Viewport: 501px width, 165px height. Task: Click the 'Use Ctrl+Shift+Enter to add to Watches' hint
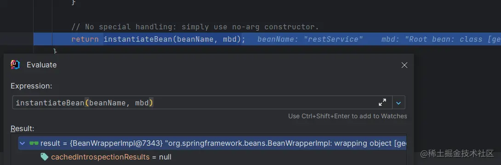[347, 116]
